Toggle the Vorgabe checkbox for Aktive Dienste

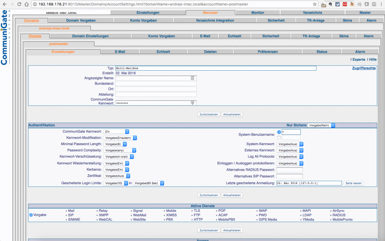(x=31, y=215)
